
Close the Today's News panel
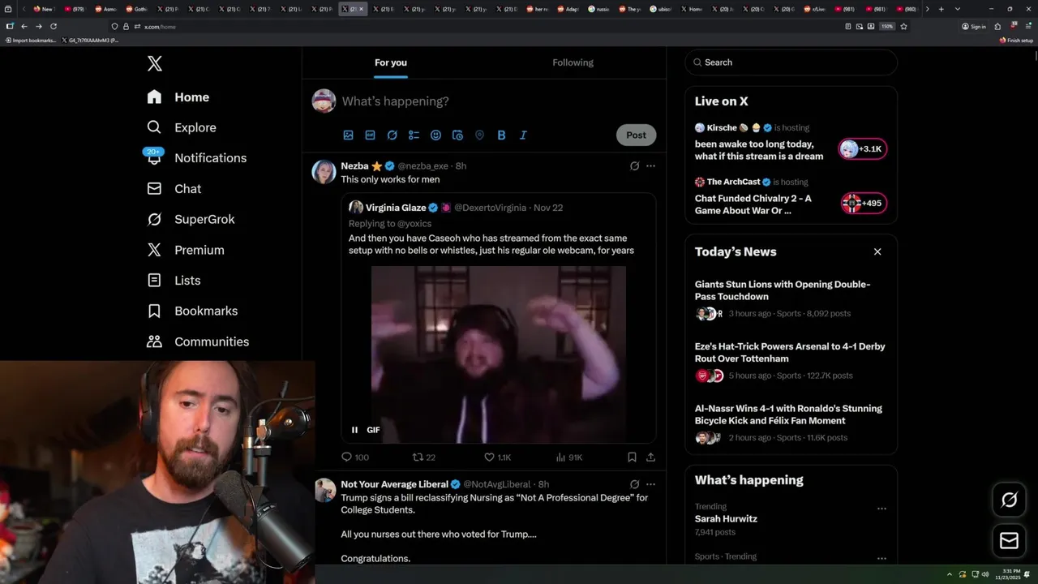tap(877, 251)
